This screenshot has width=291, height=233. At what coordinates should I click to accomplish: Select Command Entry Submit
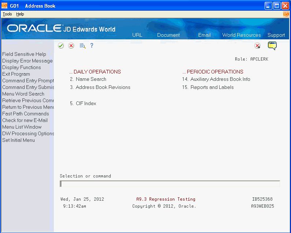pos(28,87)
